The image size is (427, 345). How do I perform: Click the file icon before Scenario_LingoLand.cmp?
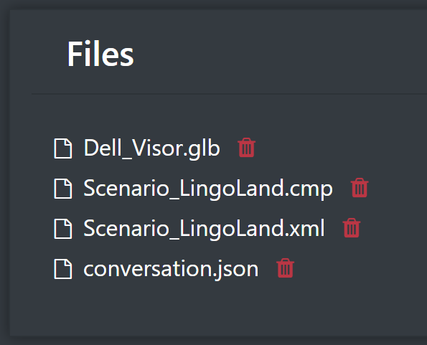tap(63, 189)
